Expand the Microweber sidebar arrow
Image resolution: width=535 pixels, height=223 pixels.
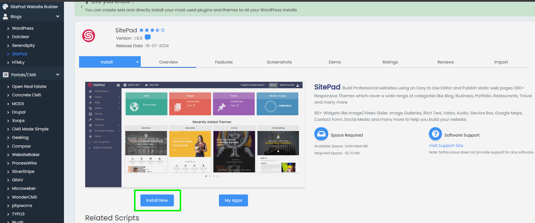pos(8,189)
